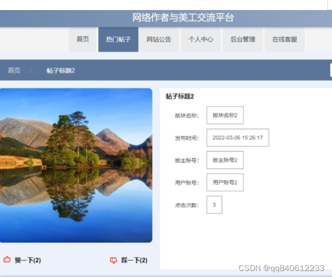Click the 赞一下(2) like button
Screen dimensions: 332x277
[x=22, y=260]
